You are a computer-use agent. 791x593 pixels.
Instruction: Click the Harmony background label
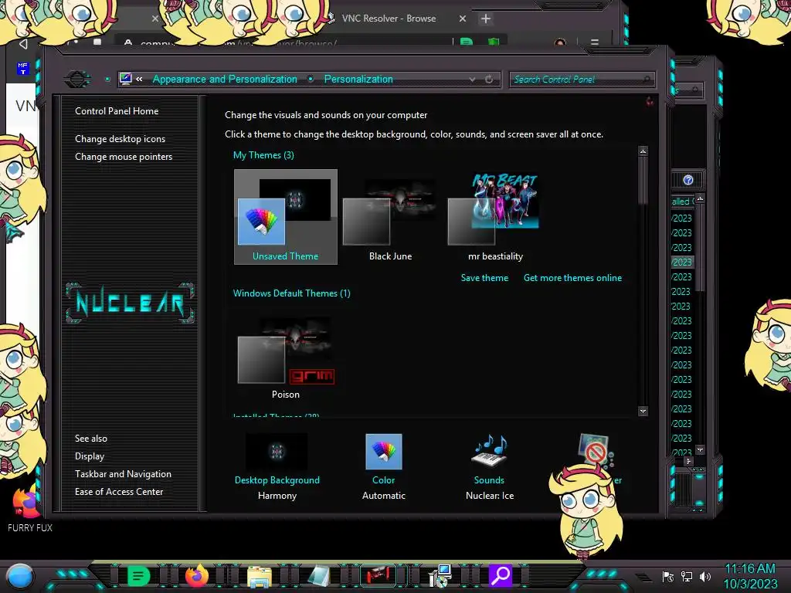[277, 496]
